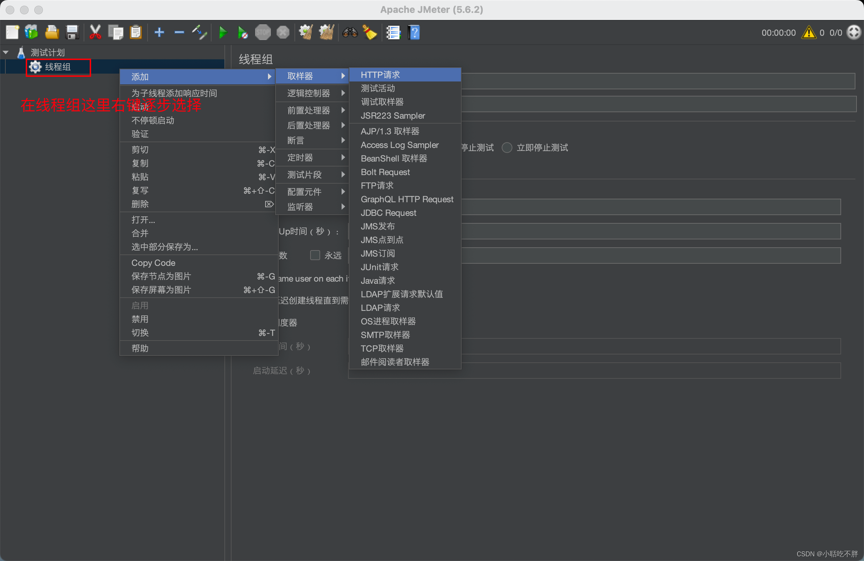Expand the 监听器 submenu
This screenshot has width=864, height=561.
[313, 207]
